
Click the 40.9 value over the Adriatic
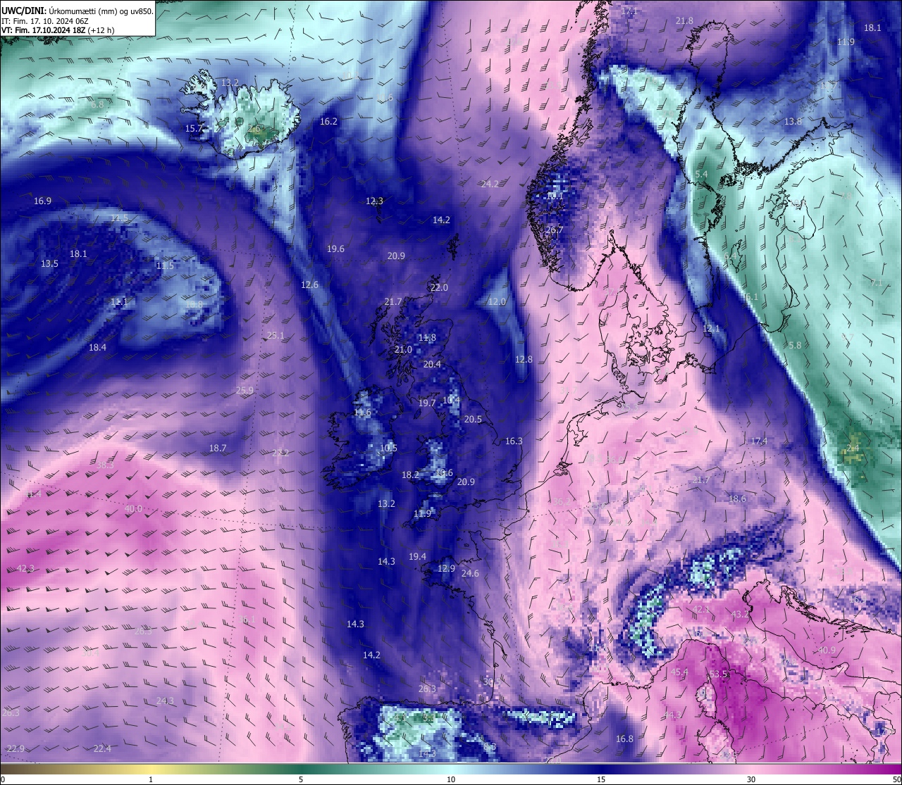tap(826, 650)
